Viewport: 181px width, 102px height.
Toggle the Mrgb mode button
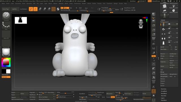[x=66, y=8]
